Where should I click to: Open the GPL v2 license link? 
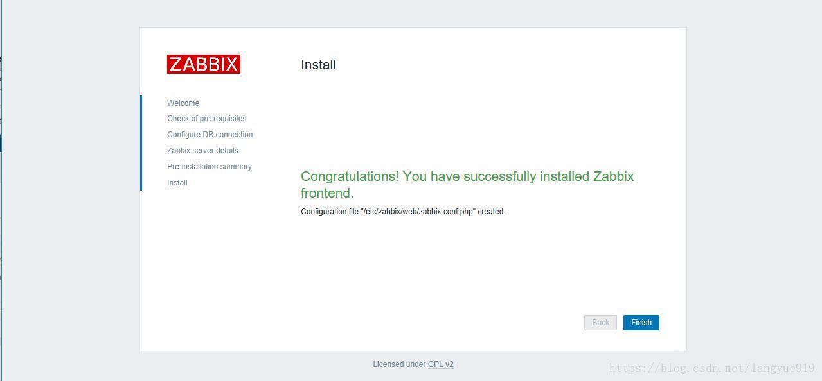click(441, 364)
